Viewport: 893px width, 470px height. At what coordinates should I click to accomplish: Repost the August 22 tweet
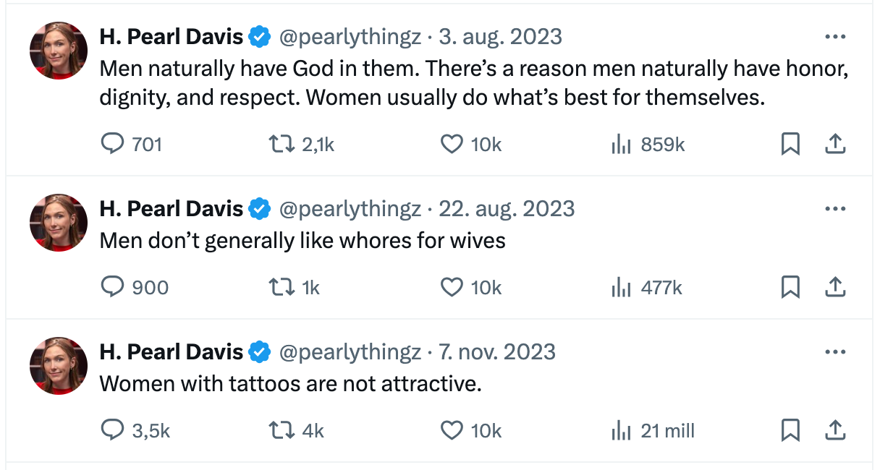[x=295, y=288]
